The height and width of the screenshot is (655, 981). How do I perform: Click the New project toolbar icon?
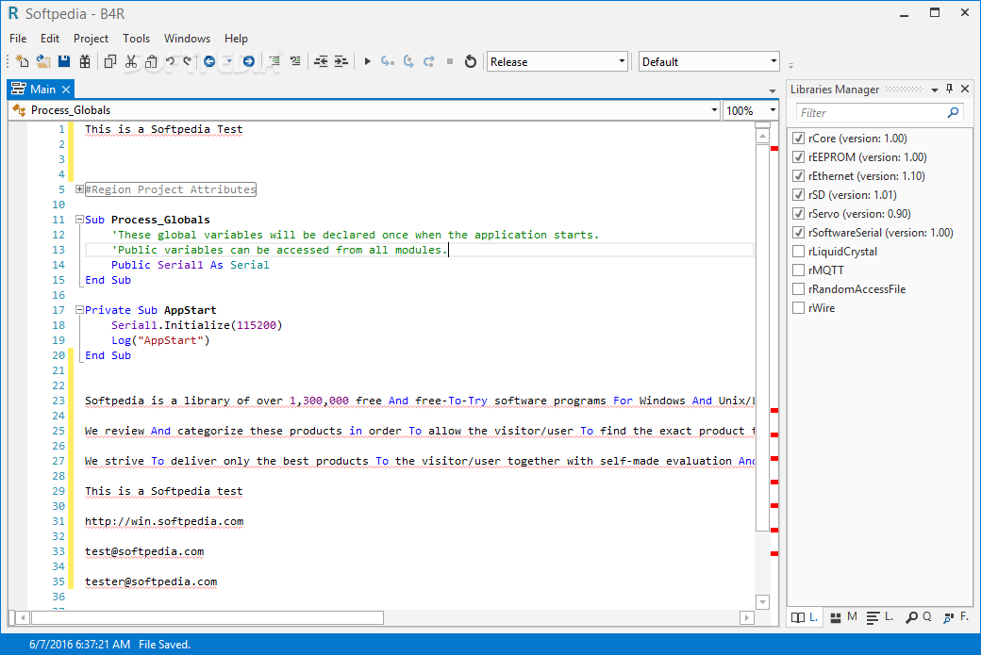point(23,61)
